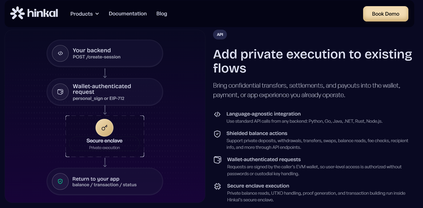Viewport: 423px width, 208px height.
Task: Click the 'Private balance reads, UTXO handling' description
Action: click(316, 196)
